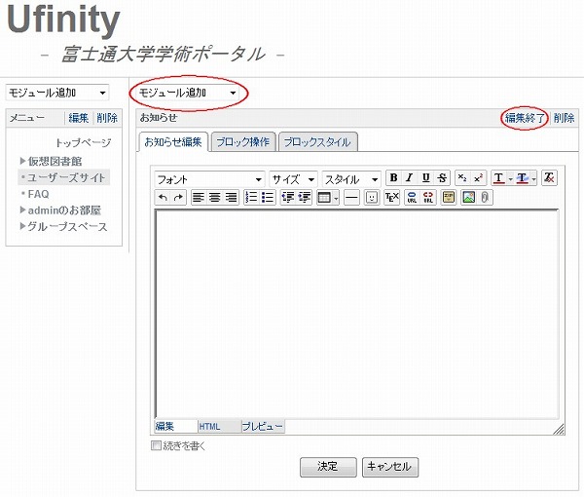This screenshot has width=584, height=497.
Task: Click the キャンセル button
Action: tap(389, 467)
